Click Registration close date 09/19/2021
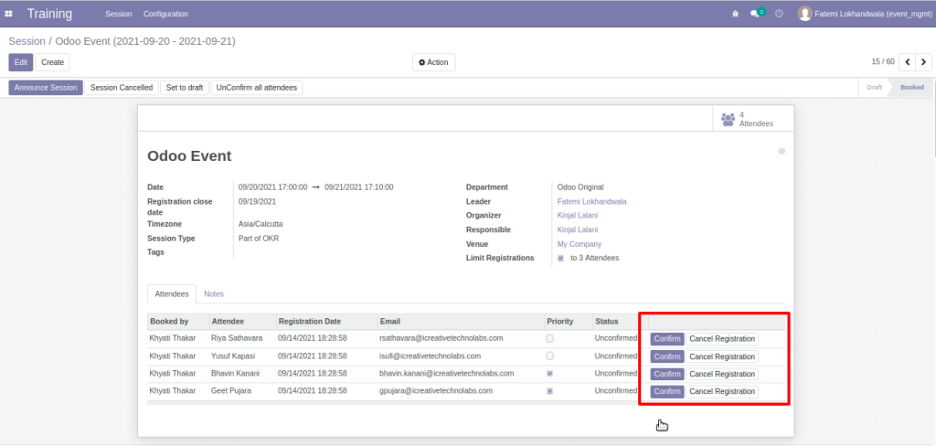The width and height of the screenshot is (936, 446). (257, 201)
